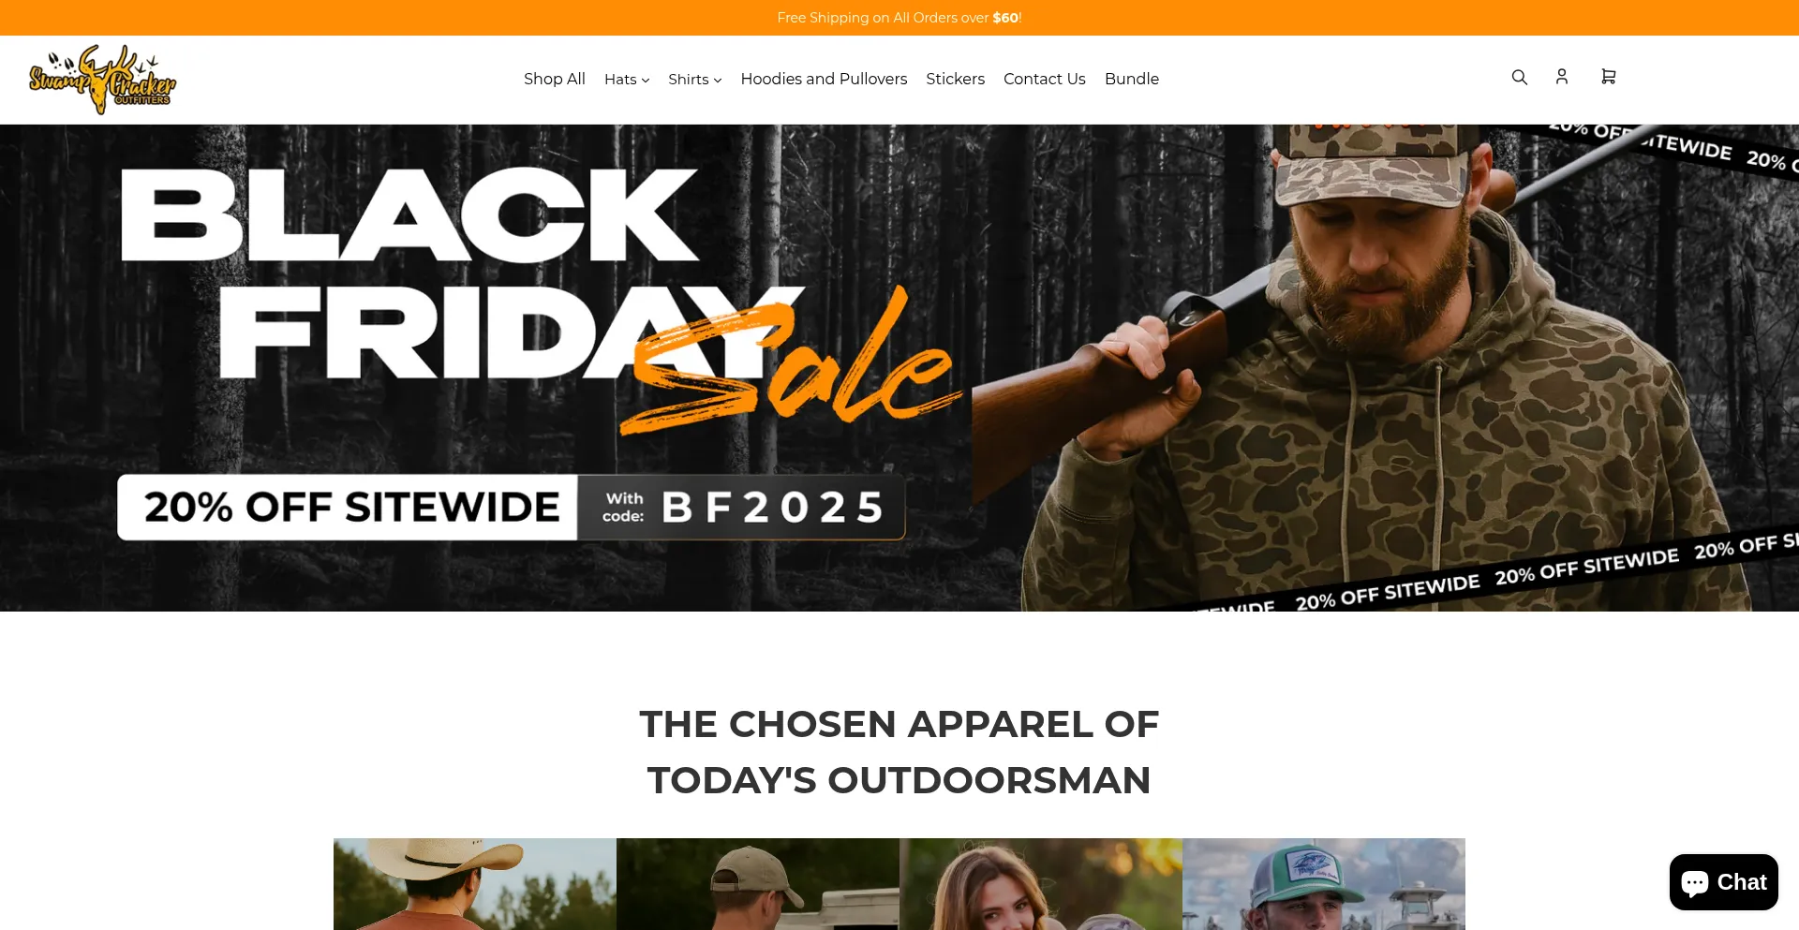Expand the Shirts dropdown menu
This screenshot has width=1799, height=930.
pos(694,80)
